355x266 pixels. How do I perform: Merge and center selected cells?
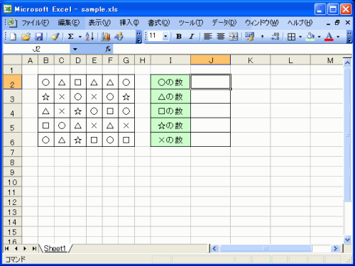click(x=234, y=37)
